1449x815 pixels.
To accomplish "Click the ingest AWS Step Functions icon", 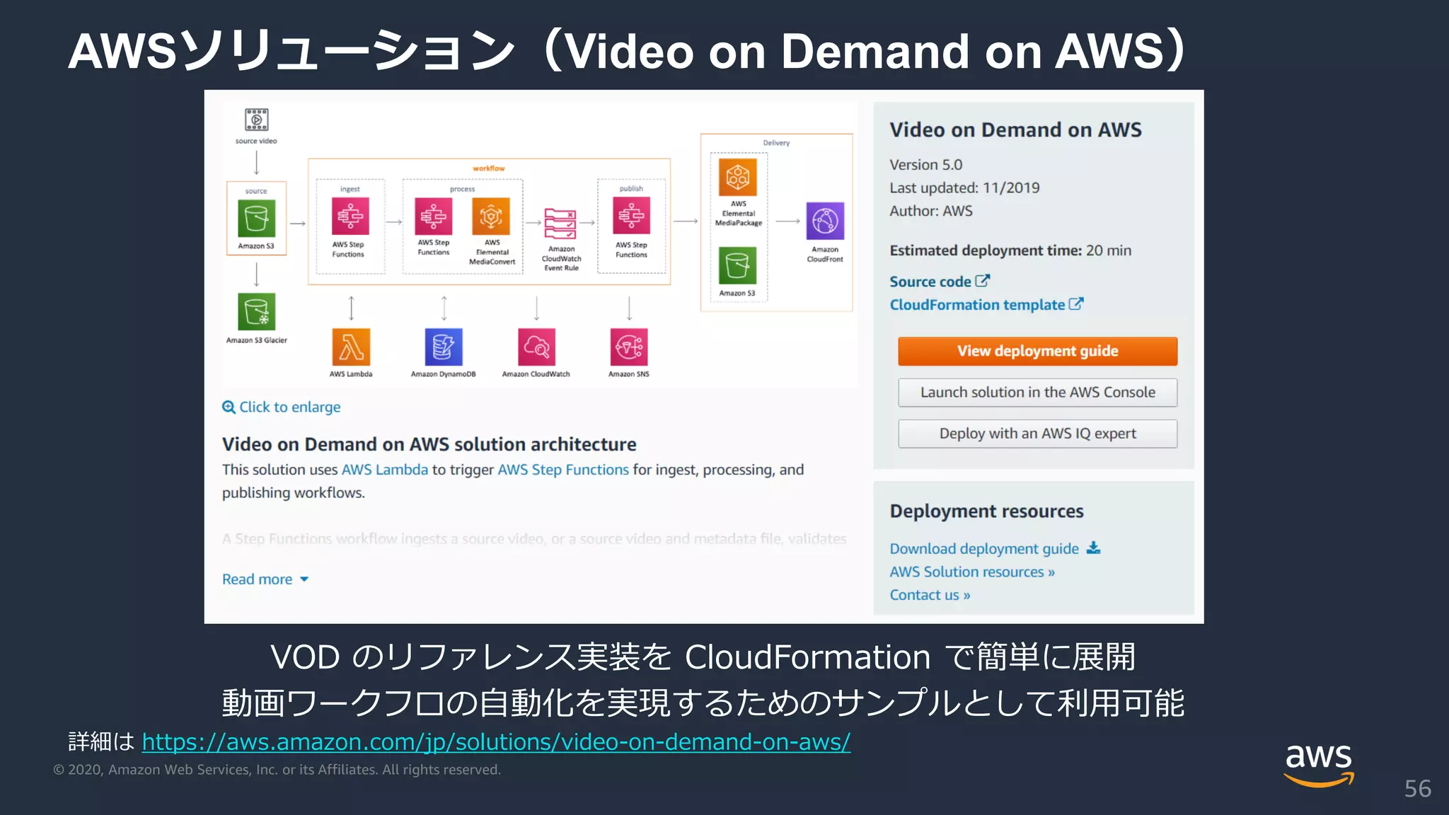I will point(350,216).
